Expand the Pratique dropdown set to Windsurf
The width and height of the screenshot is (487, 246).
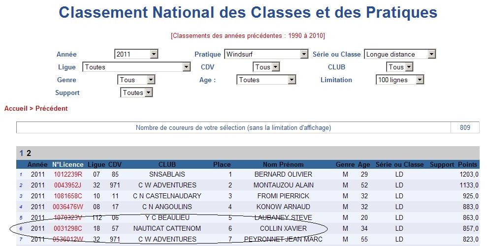coord(266,54)
